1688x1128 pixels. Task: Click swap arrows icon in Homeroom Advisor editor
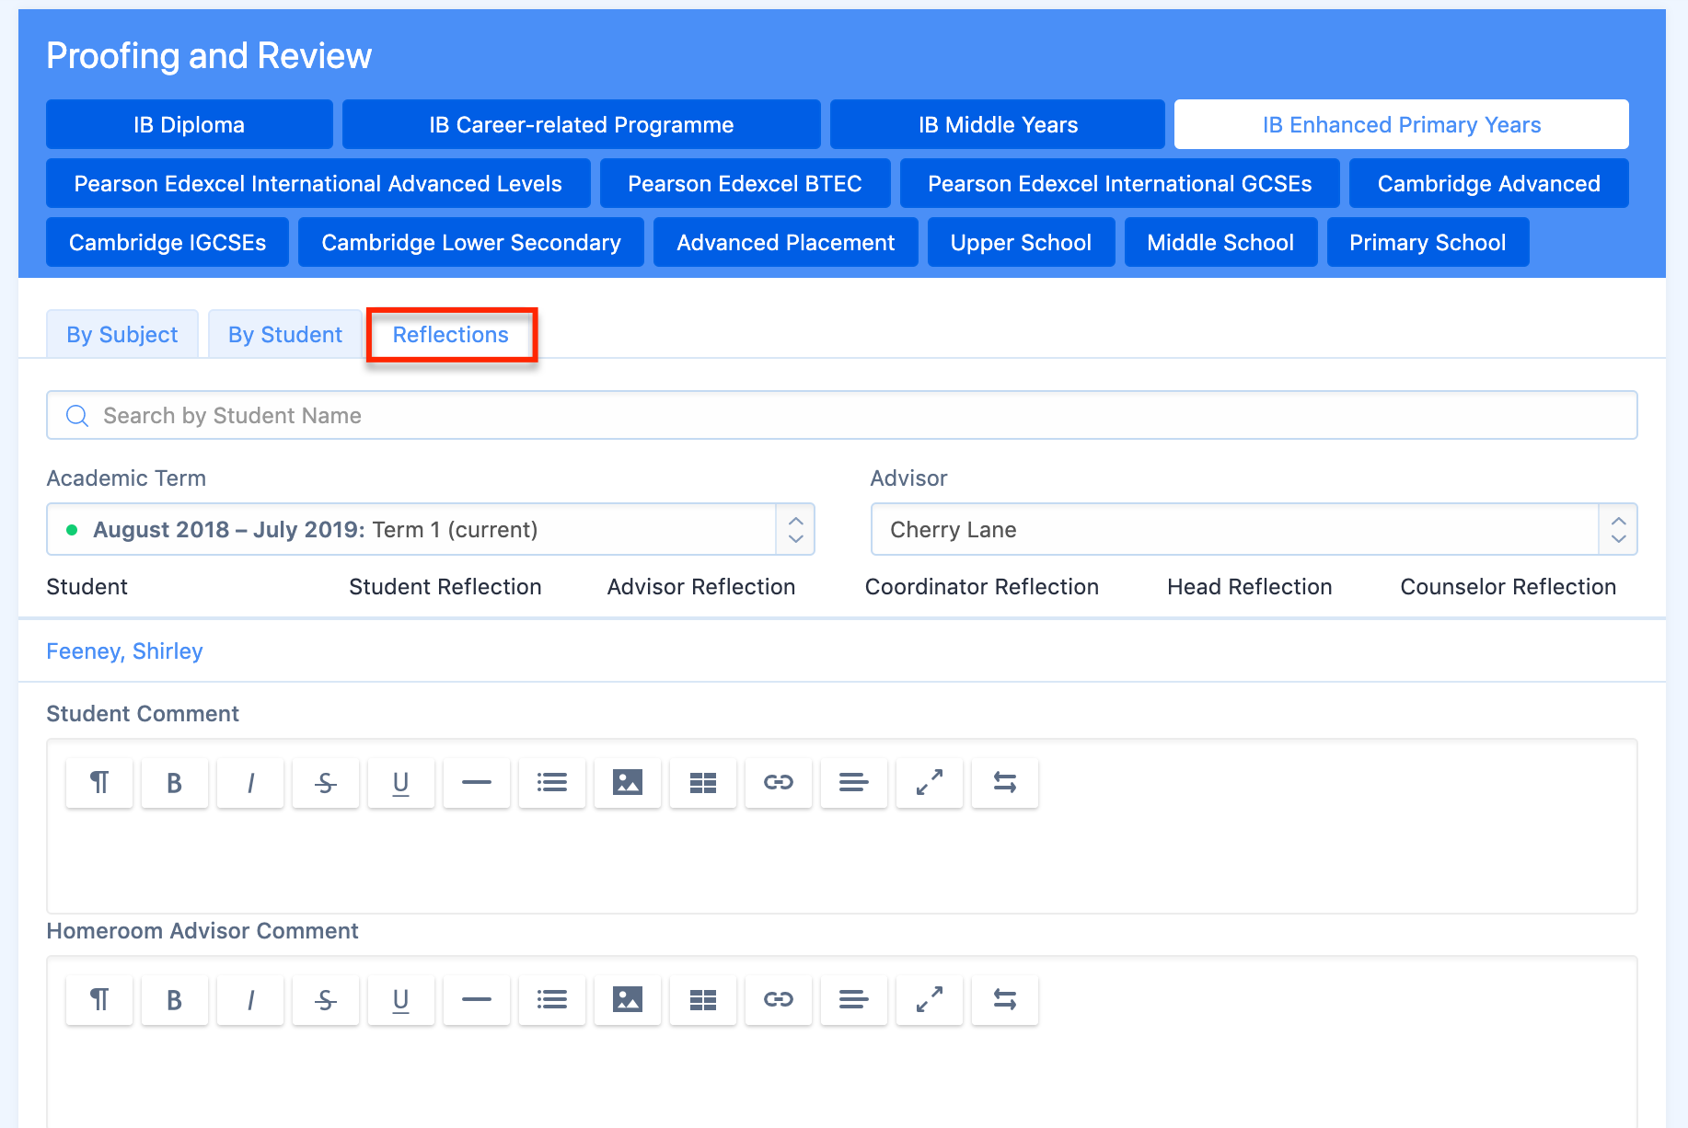click(1005, 1000)
